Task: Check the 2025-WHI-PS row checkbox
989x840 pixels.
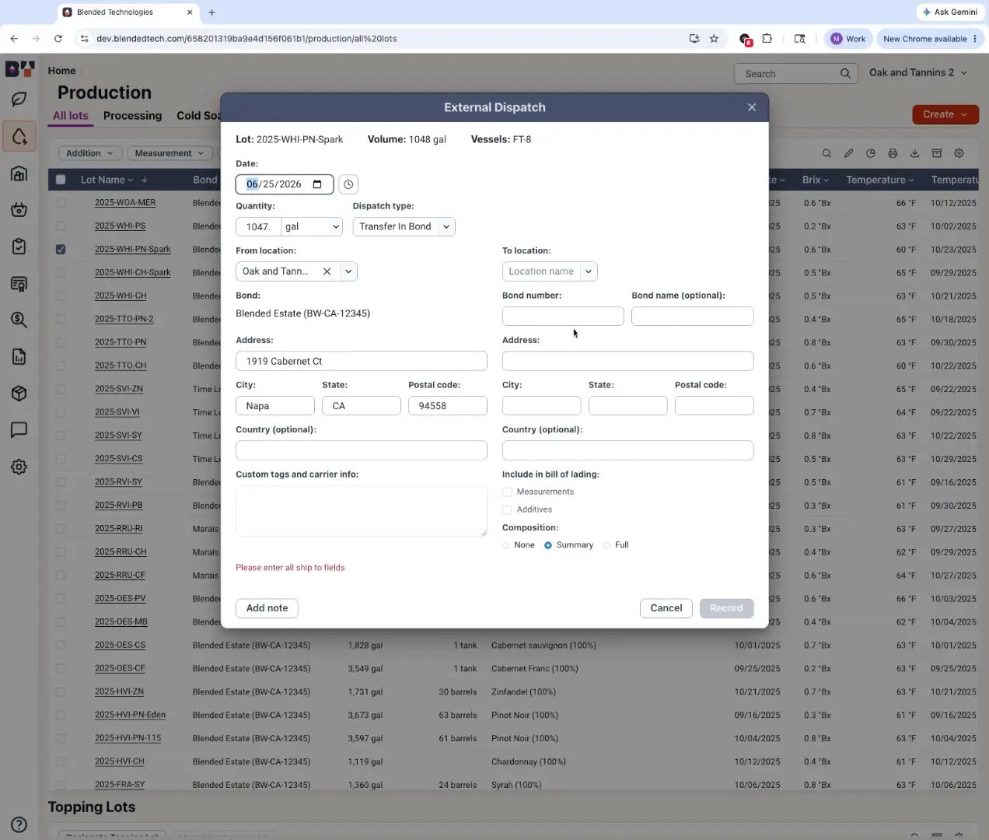Action: (x=61, y=226)
